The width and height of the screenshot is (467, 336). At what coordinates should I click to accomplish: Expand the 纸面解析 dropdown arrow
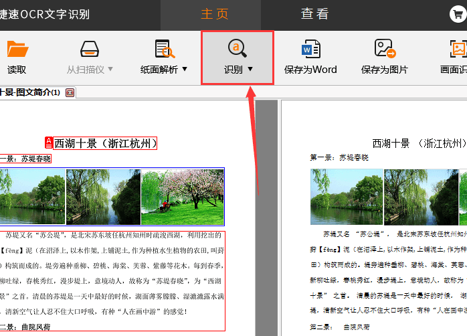[185, 69]
